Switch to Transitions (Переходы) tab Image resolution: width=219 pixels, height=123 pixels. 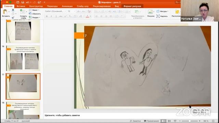pos(52,6)
